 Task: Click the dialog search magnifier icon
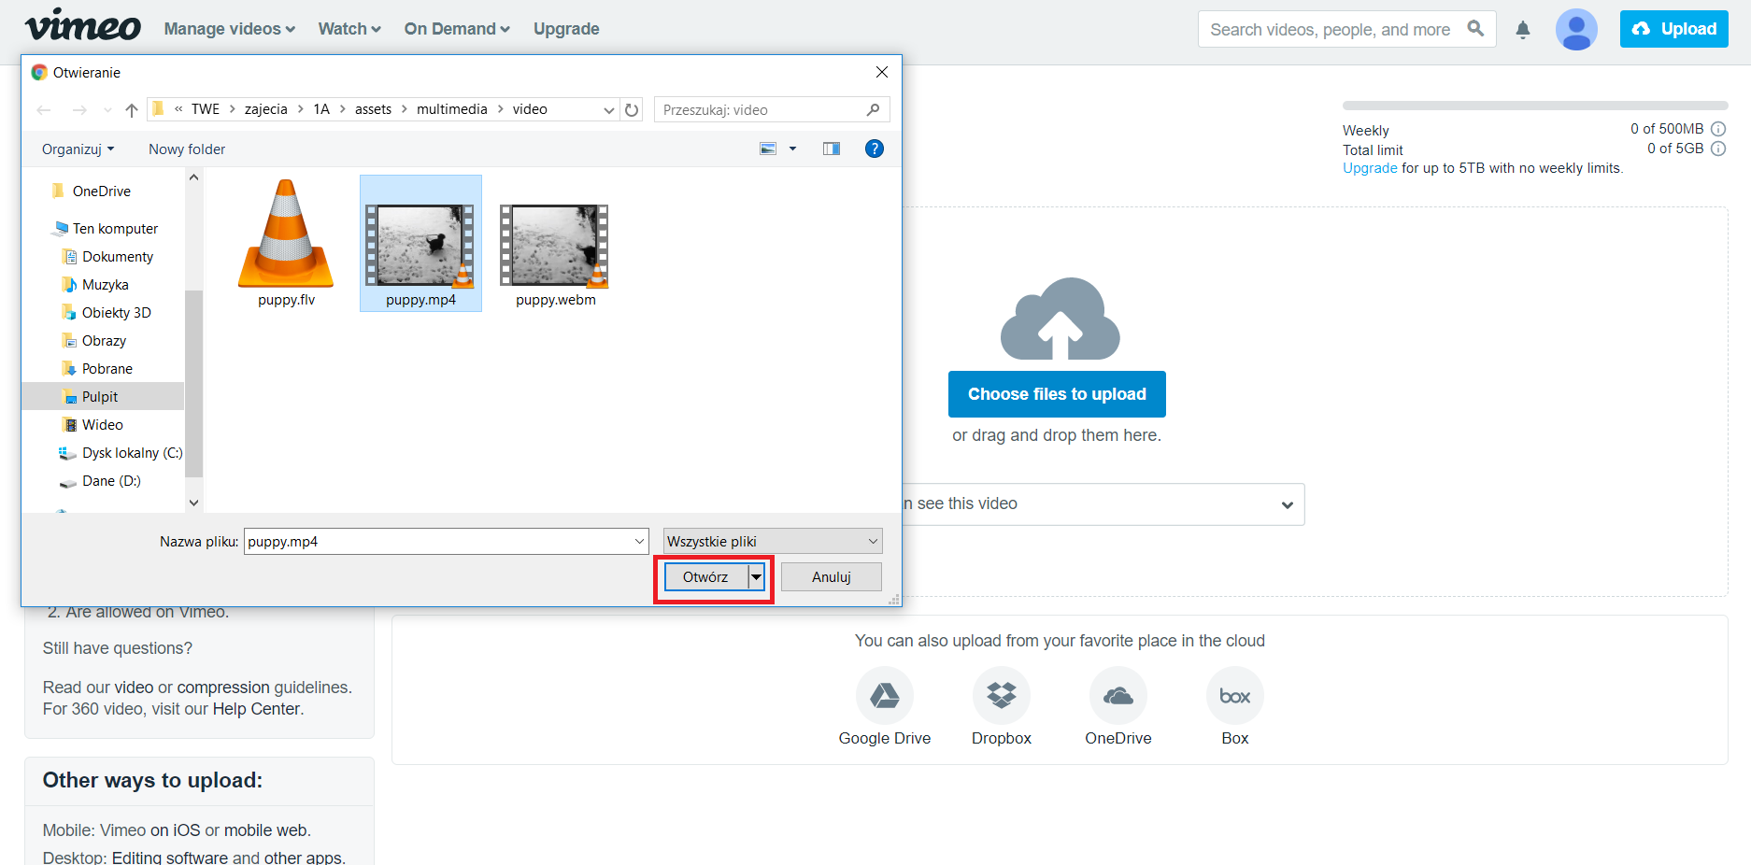[873, 110]
